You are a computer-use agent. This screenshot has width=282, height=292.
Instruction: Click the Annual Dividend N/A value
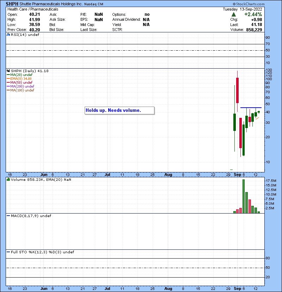(x=146, y=20)
